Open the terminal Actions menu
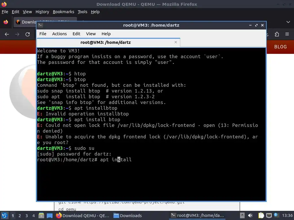 click(x=59, y=34)
